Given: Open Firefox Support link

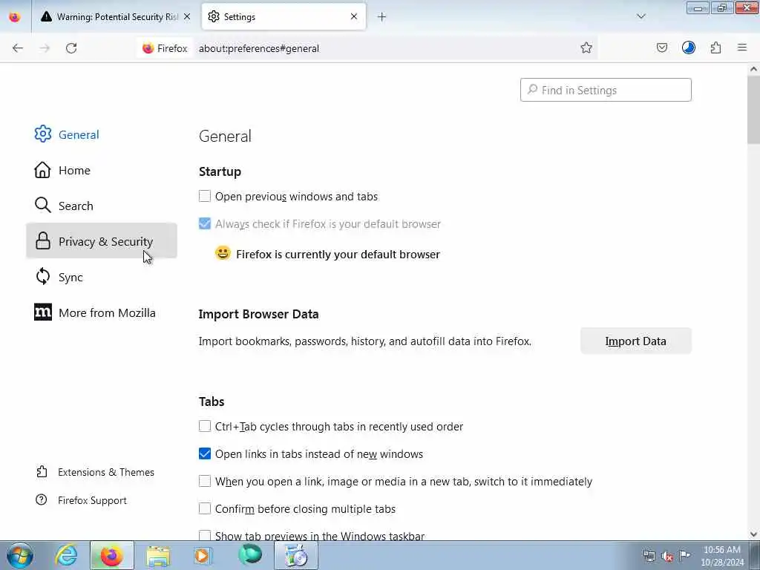Looking at the screenshot, I should coord(82,500).
